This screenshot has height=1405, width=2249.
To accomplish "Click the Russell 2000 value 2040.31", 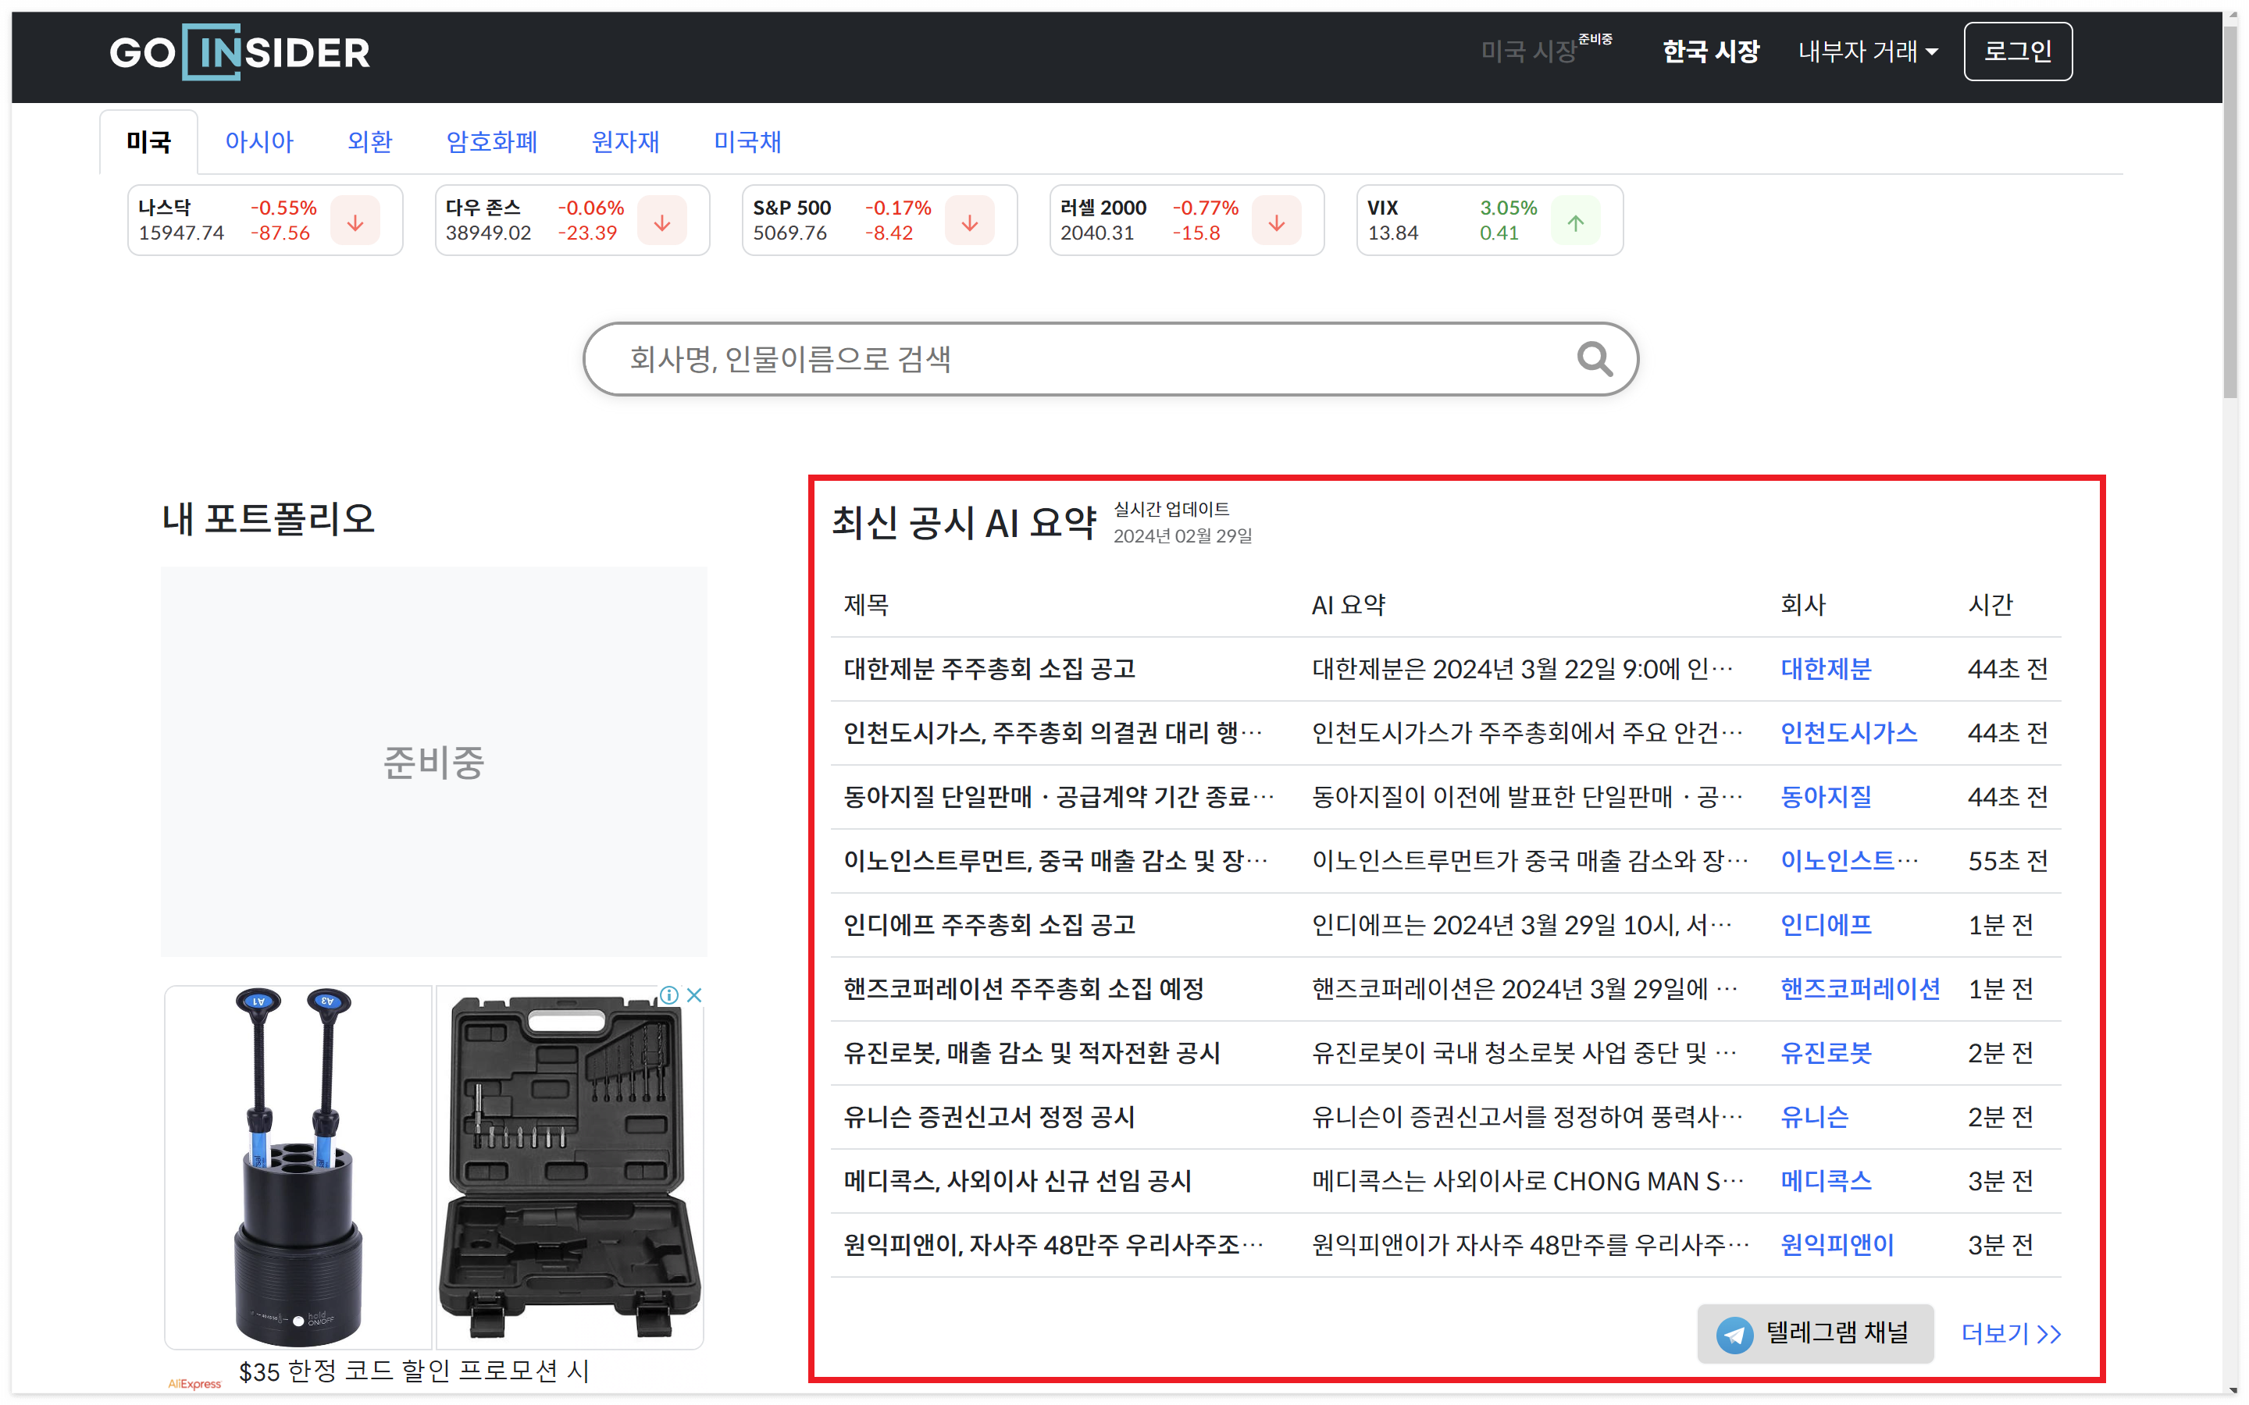I will (x=1097, y=233).
